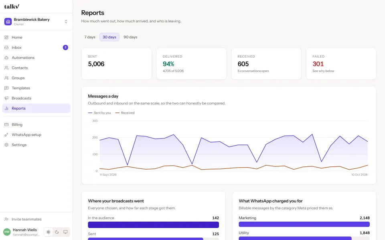Switch to dark theme moon icon
Viewport: 385px width, 240px height.
pos(57,232)
